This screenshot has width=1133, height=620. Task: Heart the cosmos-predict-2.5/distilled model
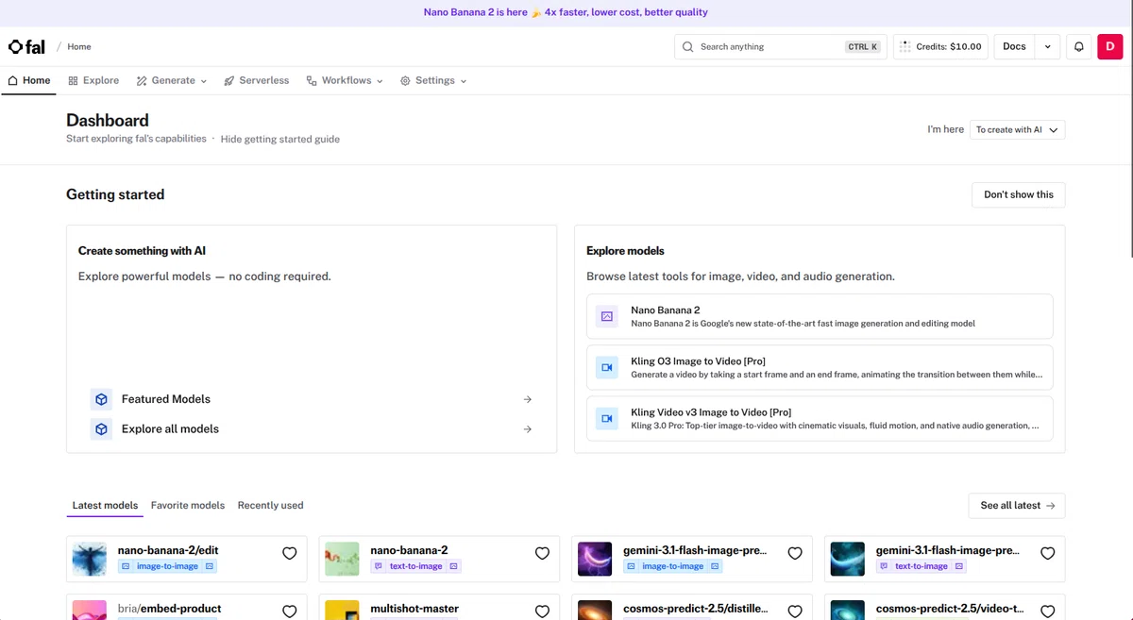tap(795, 612)
